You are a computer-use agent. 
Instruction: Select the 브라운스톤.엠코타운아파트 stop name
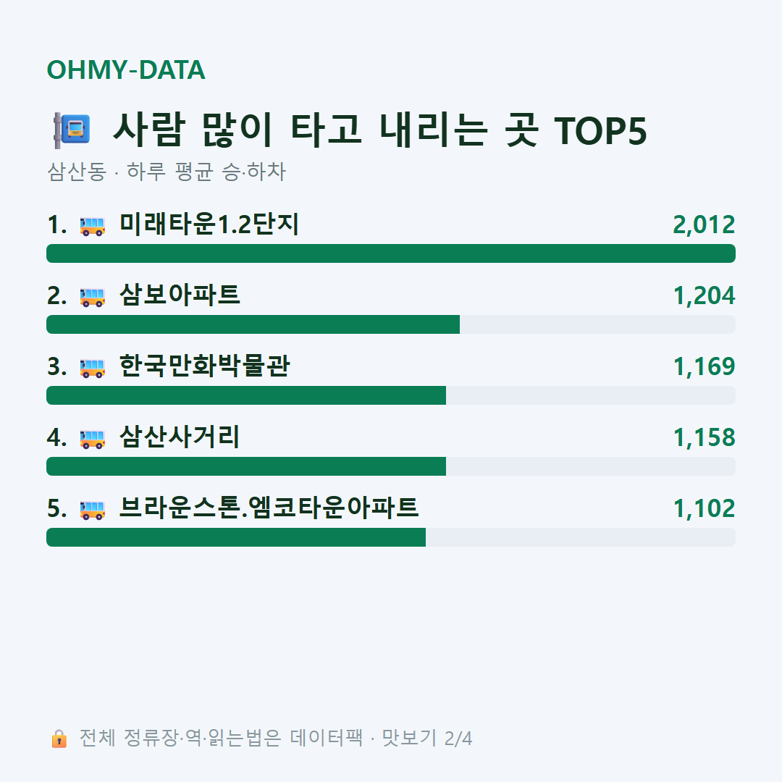click(269, 508)
